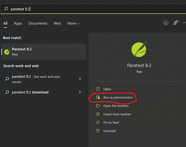Click the magnifier icon beside 'paratext 9.2 download'
This screenshot has height=147, width=186.
pyautogui.click(x=7, y=92)
